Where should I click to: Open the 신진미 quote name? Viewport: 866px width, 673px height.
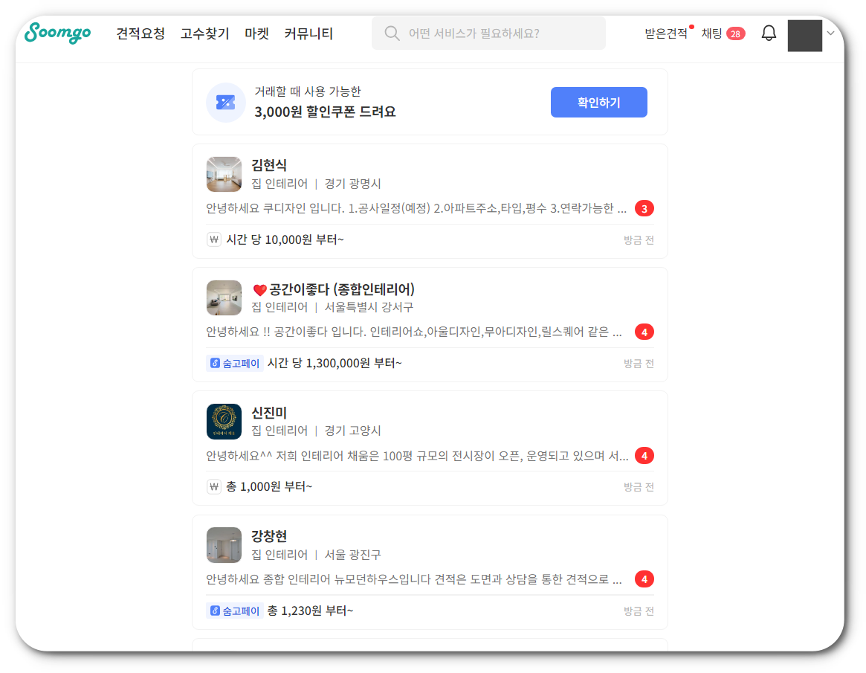269,412
